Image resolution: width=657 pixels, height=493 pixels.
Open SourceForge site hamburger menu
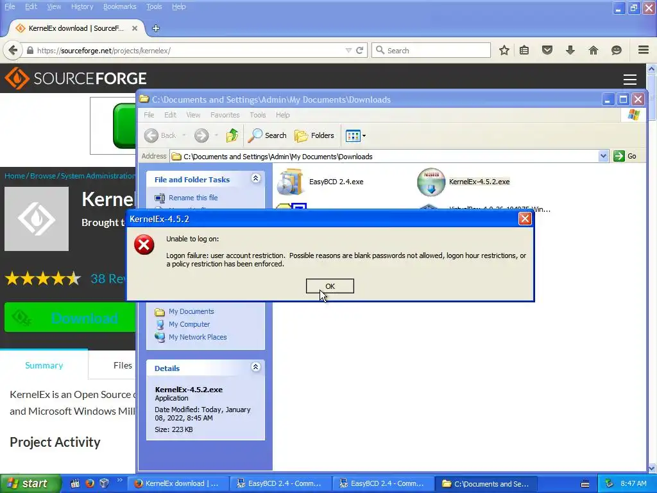(630, 79)
